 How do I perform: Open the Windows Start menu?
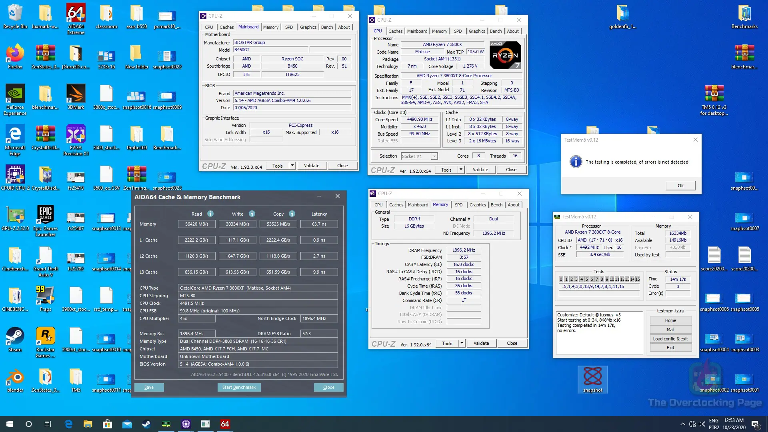click(10, 424)
